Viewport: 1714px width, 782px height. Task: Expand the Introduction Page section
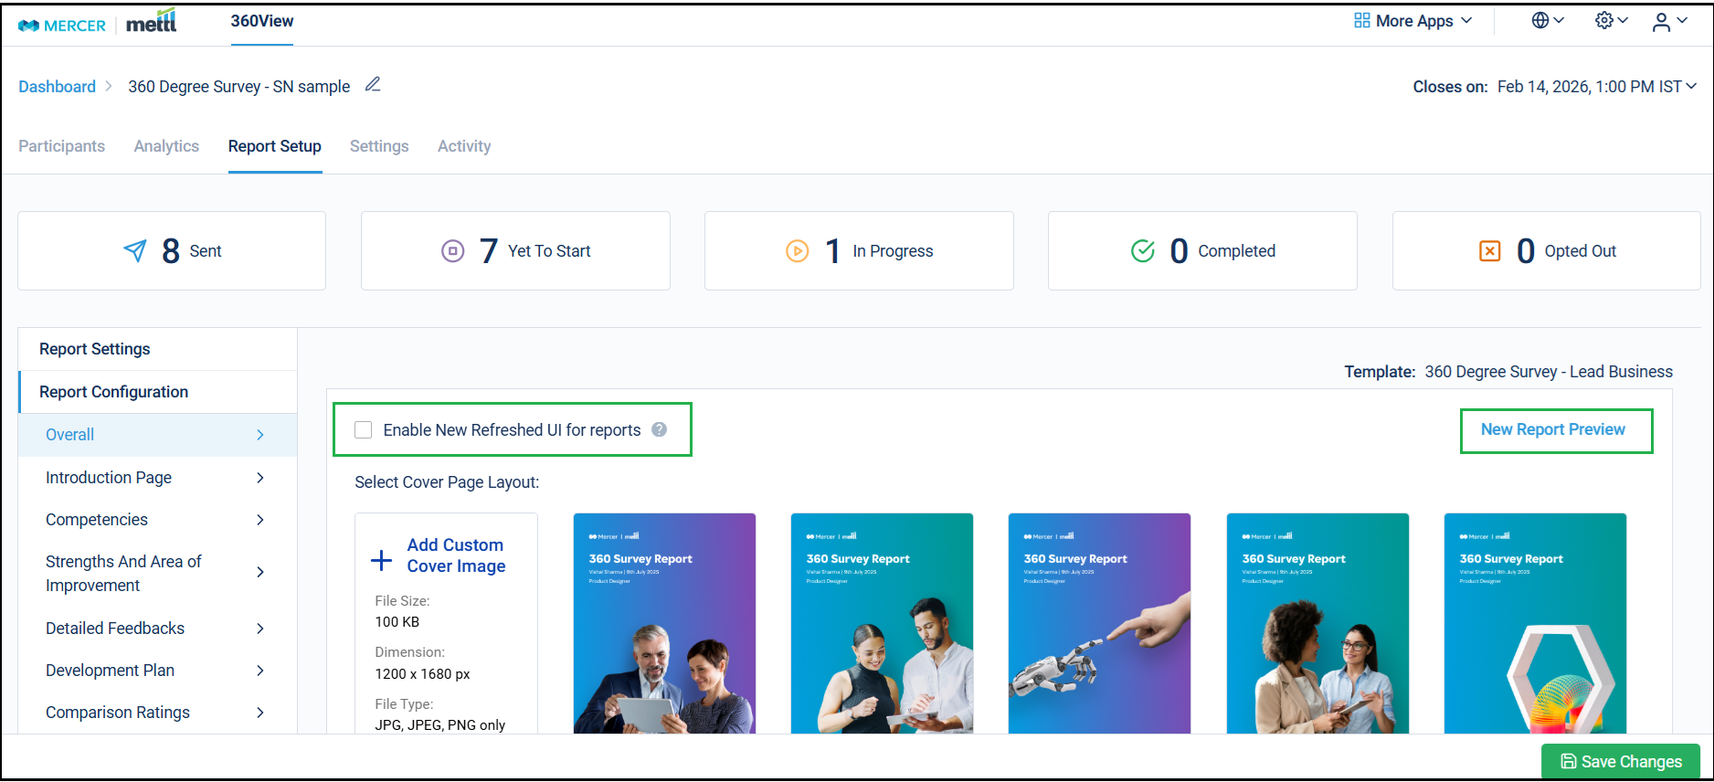pyautogui.click(x=156, y=478)
